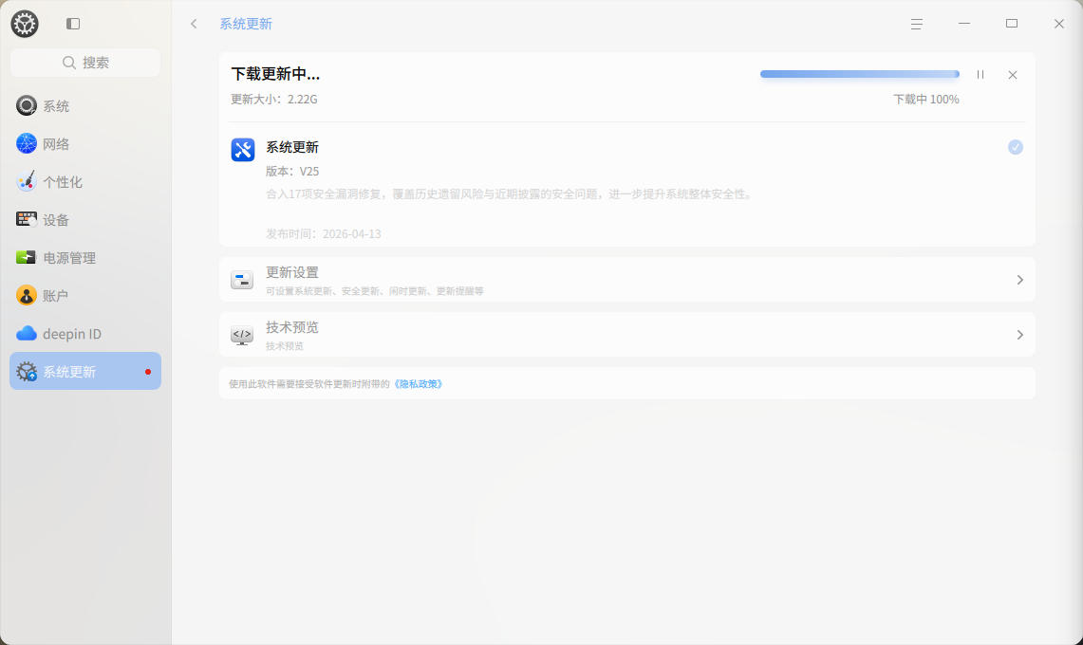Go back using the back arrow
Screen dimensions: 1083x645
pos(194,24)
